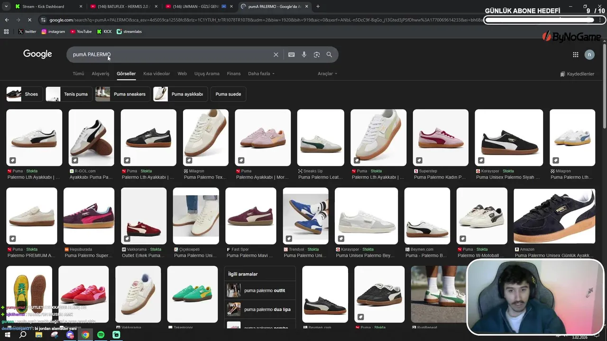Screen dimensions: 607x341
Task: Open Kaydedilenler saved items
Action: click(x=577, y=74)
